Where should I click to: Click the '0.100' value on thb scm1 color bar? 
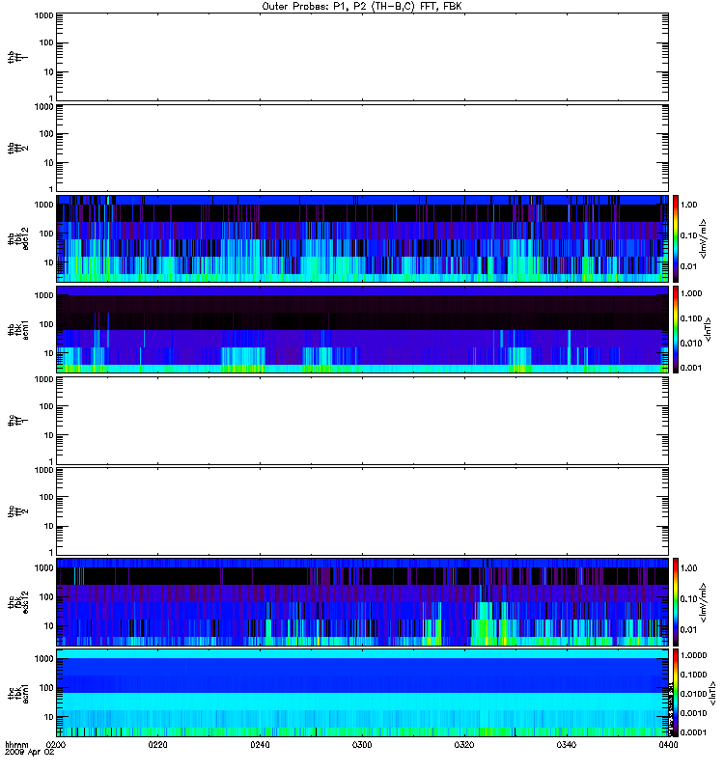[x=691, y=318]
